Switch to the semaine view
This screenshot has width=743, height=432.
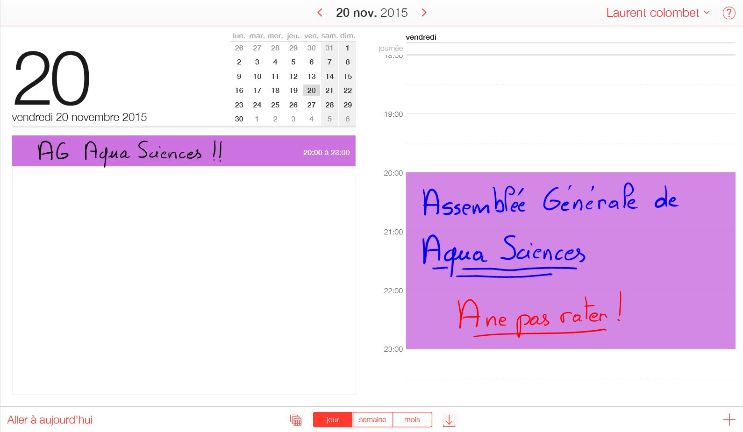[372, 420]
